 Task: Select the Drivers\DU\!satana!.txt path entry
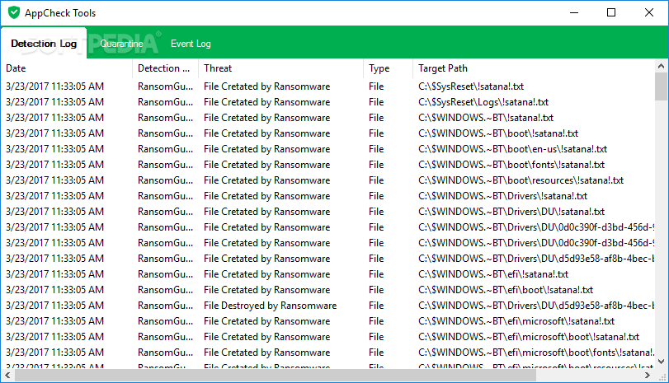(x=511, y=212)
